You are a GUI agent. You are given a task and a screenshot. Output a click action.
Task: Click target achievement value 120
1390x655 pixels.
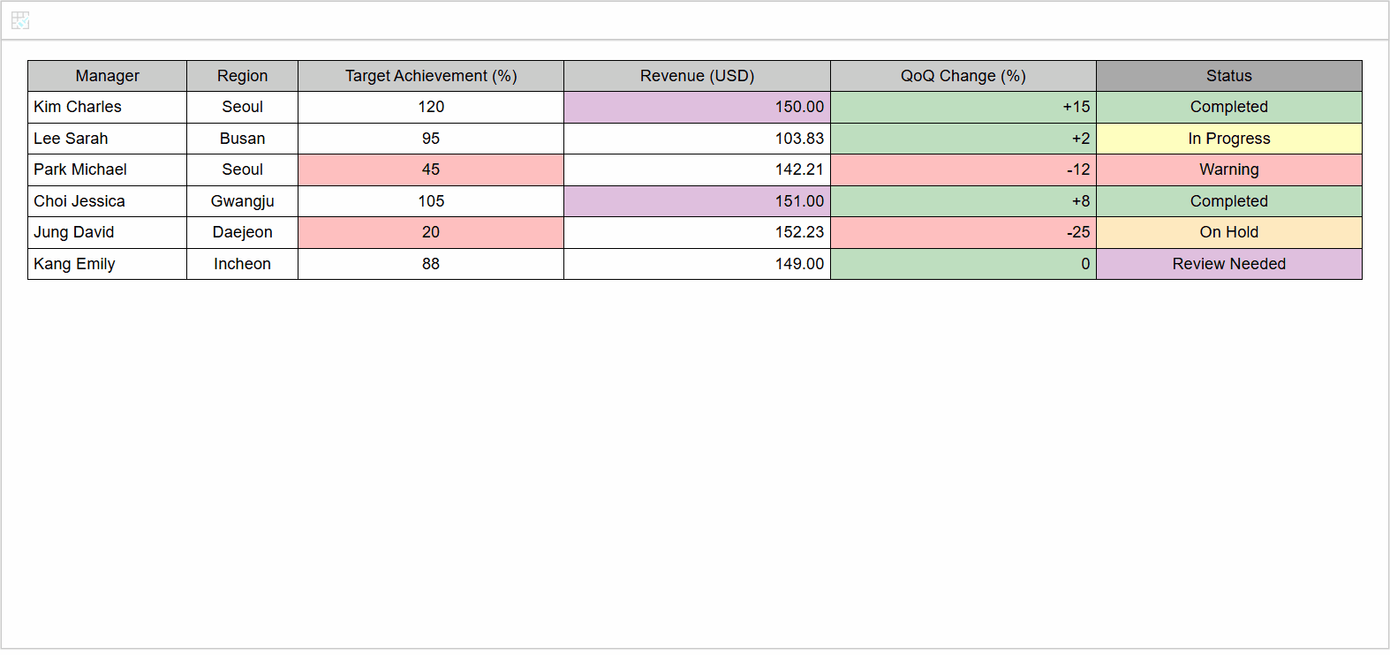click(431, 107)
